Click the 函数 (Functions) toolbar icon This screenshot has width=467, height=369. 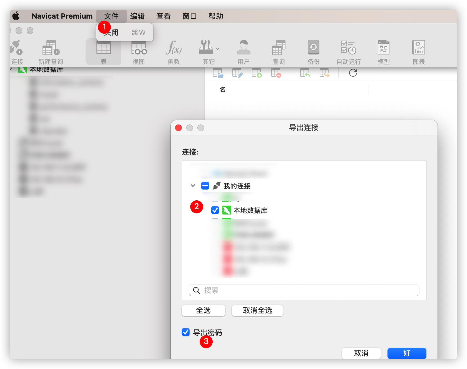(x=173, y=52)
